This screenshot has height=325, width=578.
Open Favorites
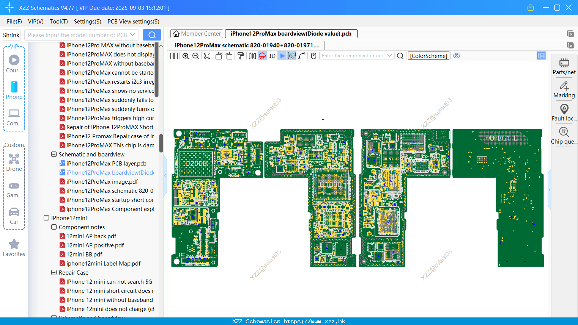14,248
